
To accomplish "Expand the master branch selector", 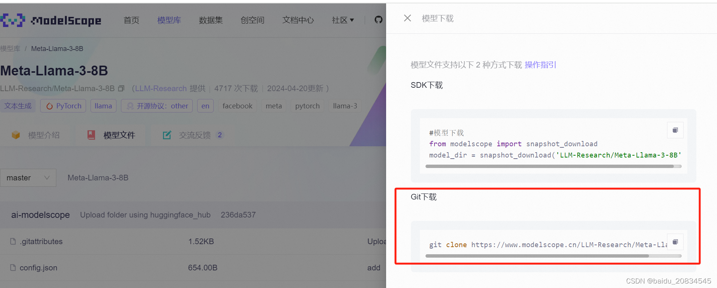I will click(x=28, y=178).
